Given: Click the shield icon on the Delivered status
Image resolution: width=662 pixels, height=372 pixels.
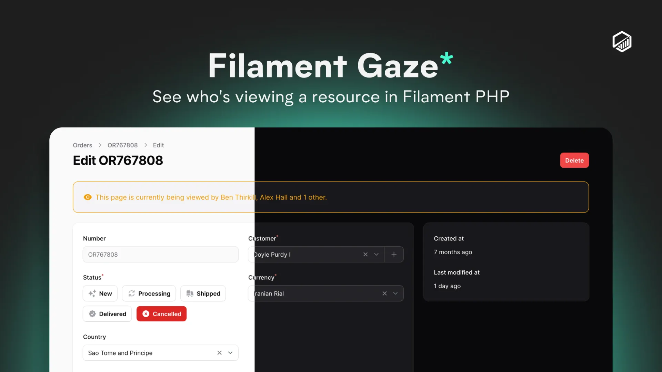Looking at the screenshot, I should pyautogui.click(x=92, y=313).
